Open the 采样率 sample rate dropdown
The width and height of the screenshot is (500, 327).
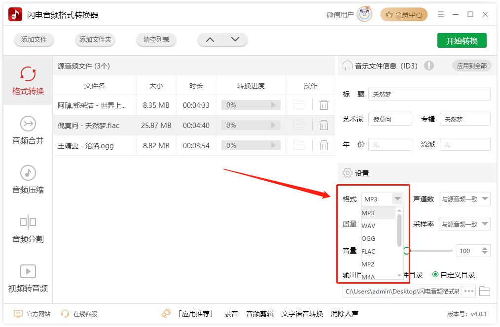pos(464,224)
